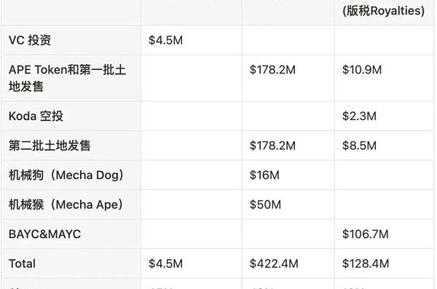Click the $106.7M BAYC&MAYC royalties cell
Viewport: 437px width, 289px height.
tap(365, 234)
